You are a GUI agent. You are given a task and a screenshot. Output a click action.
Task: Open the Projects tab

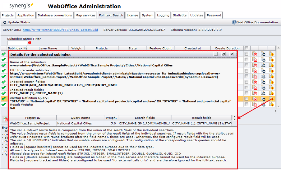coord(8,15)
